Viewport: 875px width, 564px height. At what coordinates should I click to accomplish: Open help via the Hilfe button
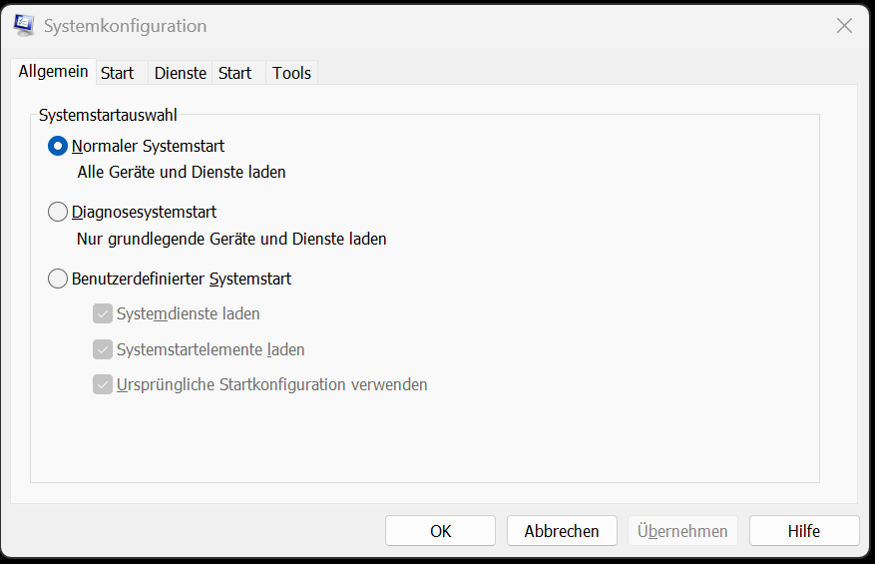(x=804, y=530)
